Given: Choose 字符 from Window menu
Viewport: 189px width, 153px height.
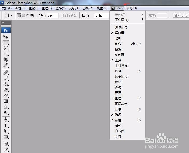Looking at the screenshot, I should click(x=127, y=137).
